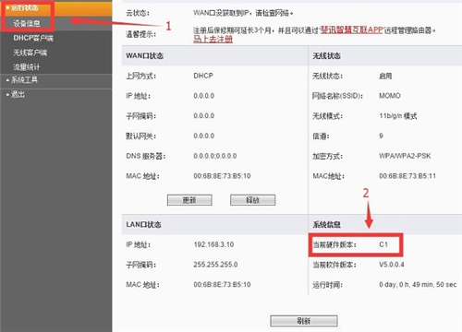Select the DNS 服务器 value 0.0.0.0;0.0.0.0
This screenshot has width=462, height=332.
(x=215, y=156)
